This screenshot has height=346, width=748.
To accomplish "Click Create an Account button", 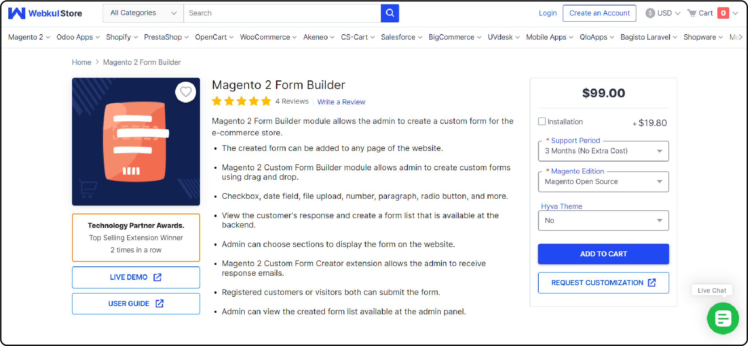I will (x=600, y=13).
